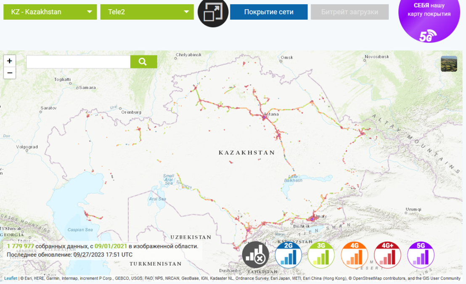Toggle the no-signal coverage layer
Image resolution: width=466 pixels, height=284 pixels.
255,255
